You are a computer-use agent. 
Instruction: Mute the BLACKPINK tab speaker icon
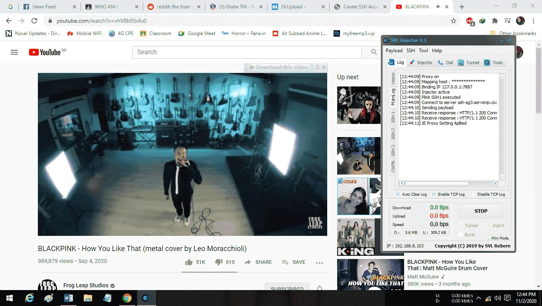[438, 7]
